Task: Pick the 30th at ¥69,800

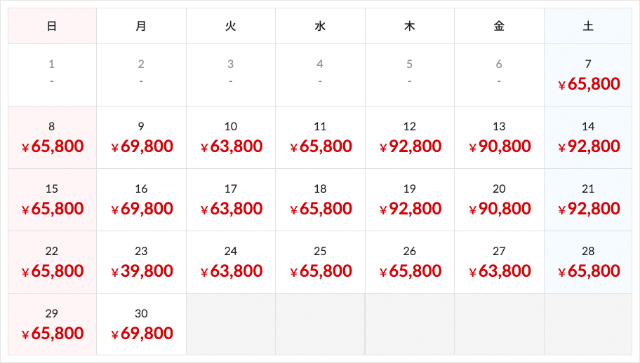Action: tap(141, 324)
